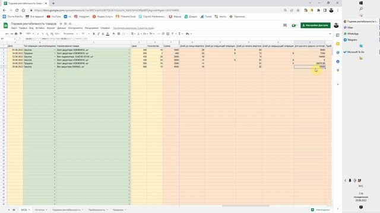Open comment history icon

285,25
